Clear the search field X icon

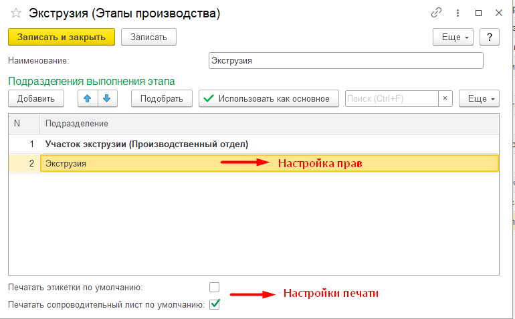click(446, 98)
